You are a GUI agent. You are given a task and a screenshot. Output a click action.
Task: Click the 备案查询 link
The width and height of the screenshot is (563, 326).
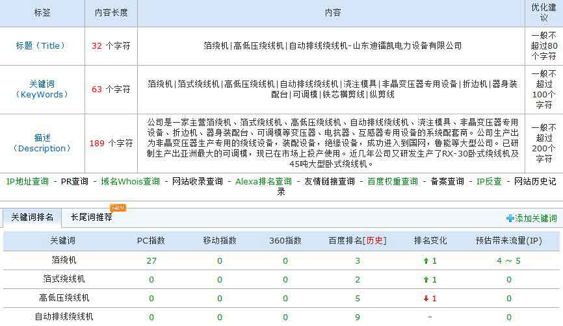coord(447,181)
